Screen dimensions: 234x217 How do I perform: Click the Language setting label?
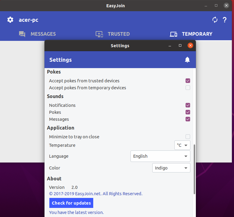[x=59, y=156]
